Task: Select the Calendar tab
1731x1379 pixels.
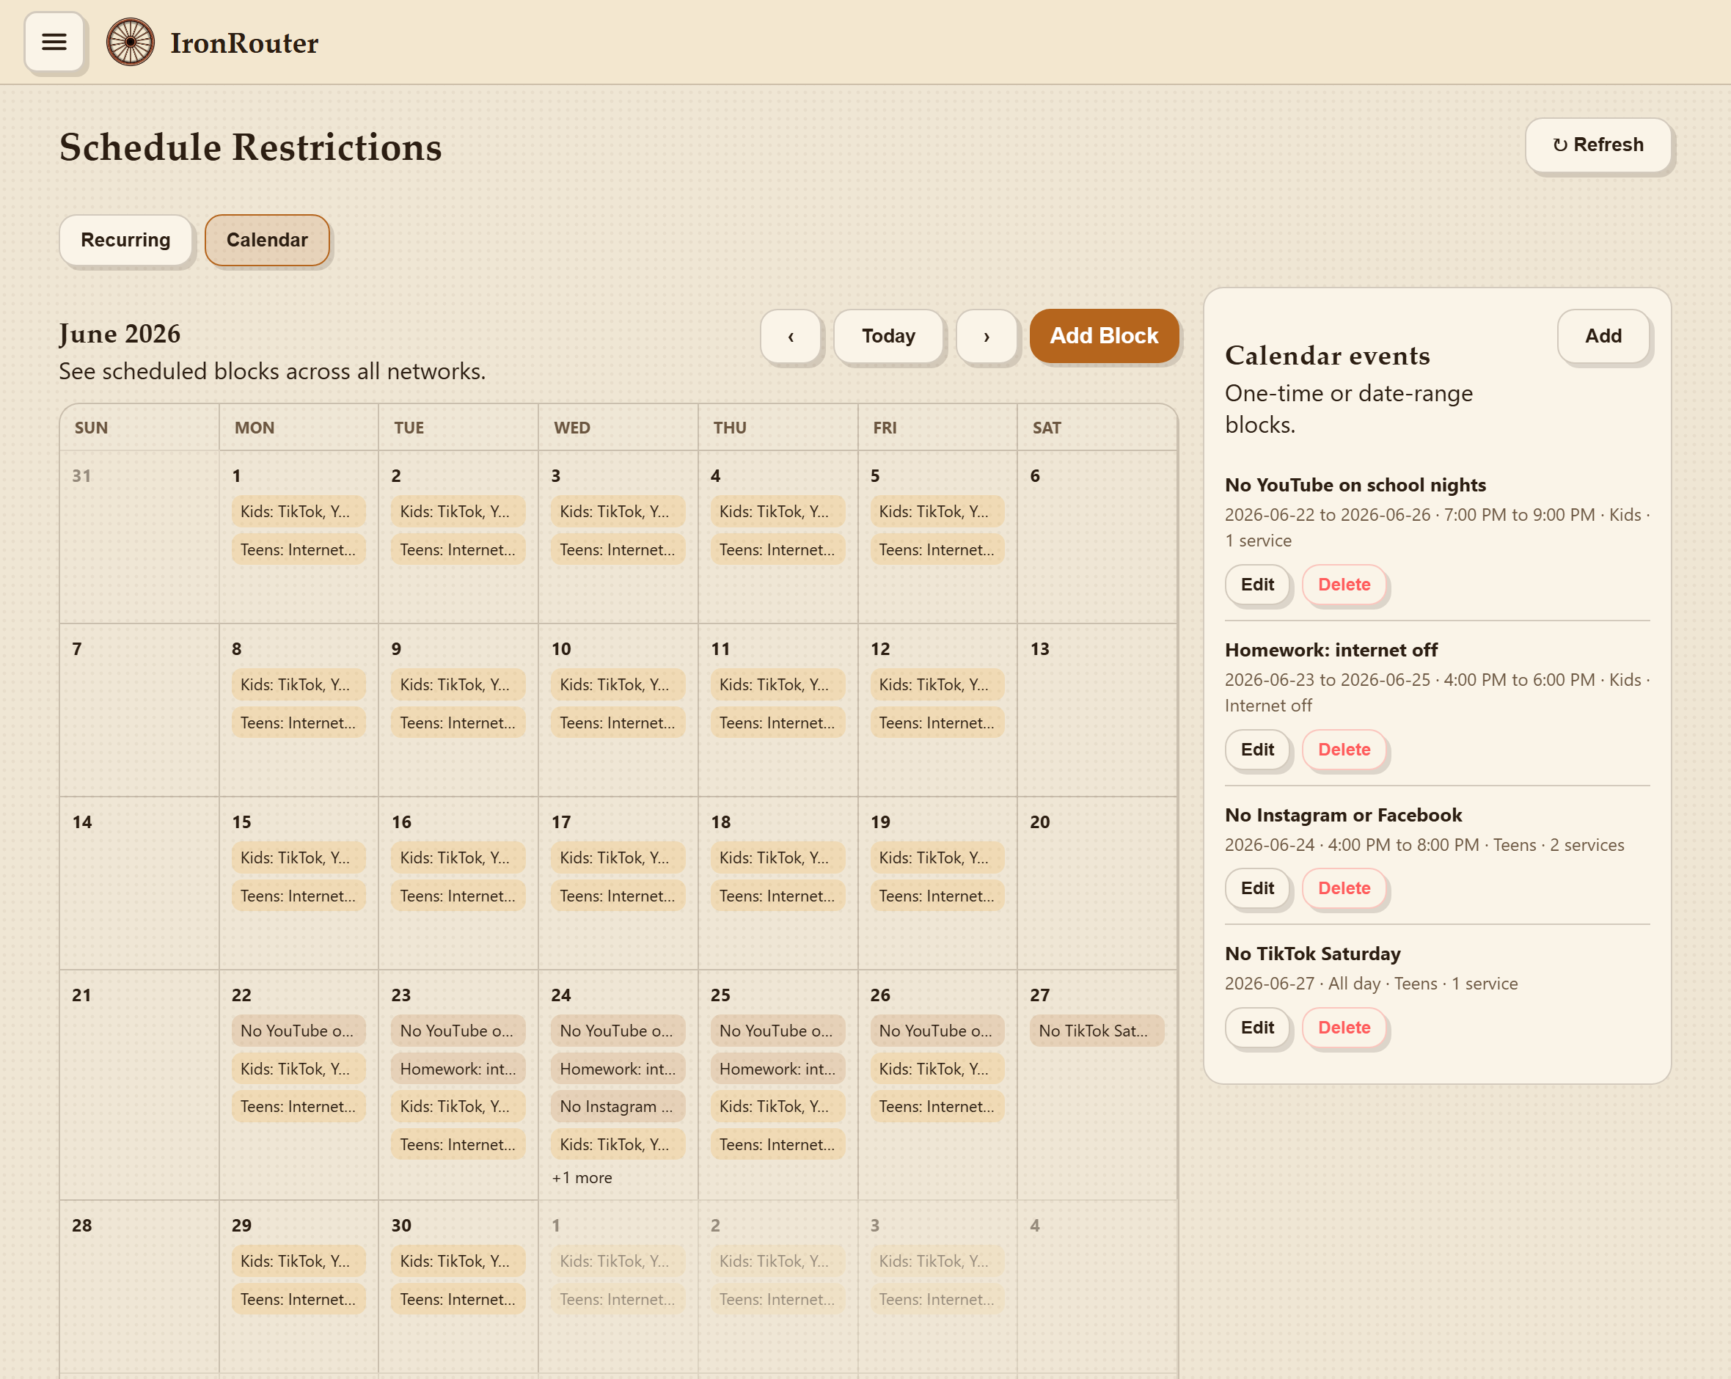Action: 268,239
